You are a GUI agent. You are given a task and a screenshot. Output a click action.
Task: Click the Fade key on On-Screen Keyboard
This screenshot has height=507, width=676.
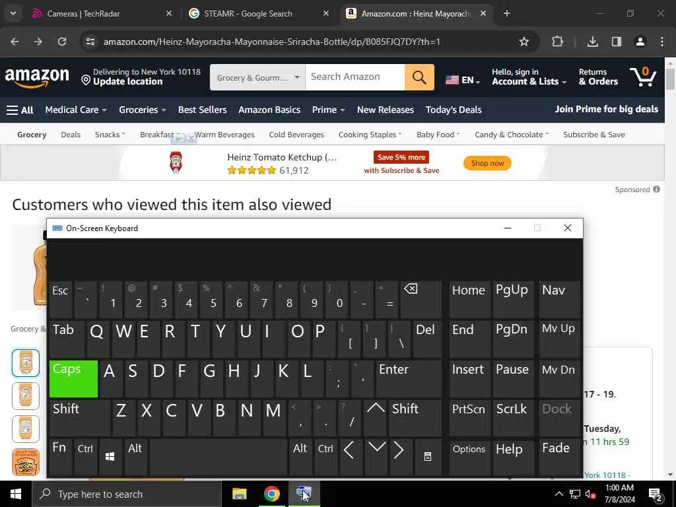[558, 457]
